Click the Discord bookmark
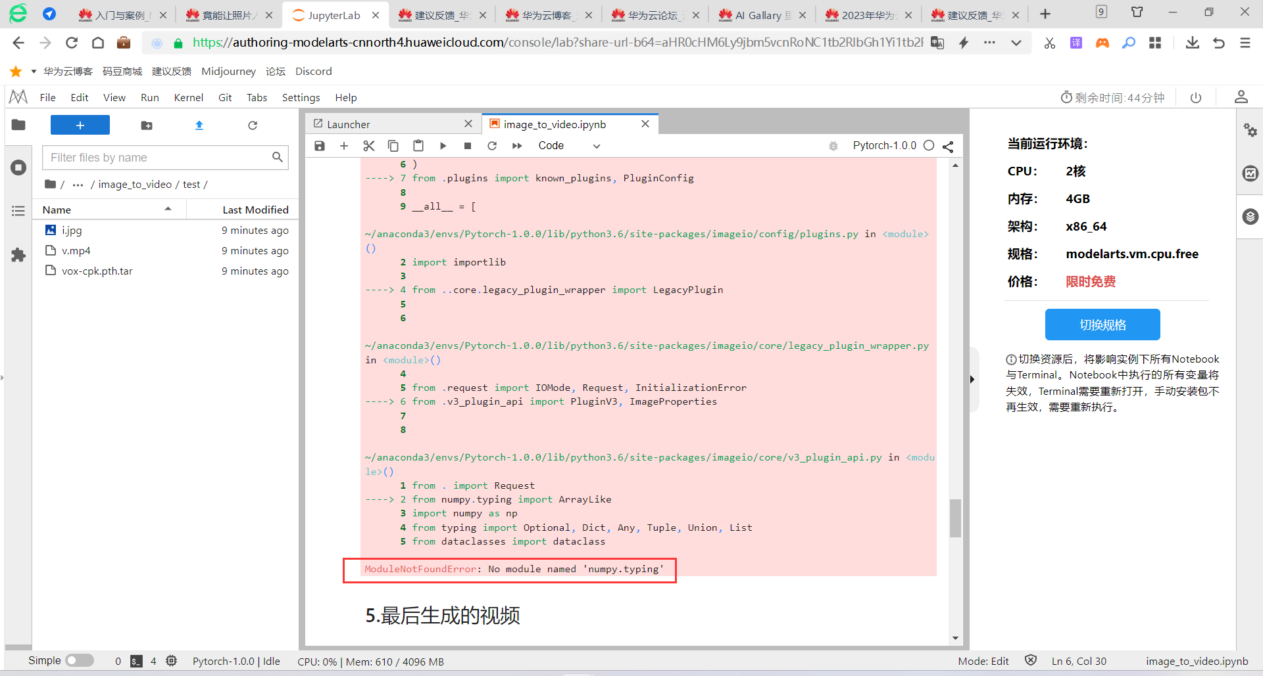Viewport: 1263px width, 676px height. click(314, 71)
